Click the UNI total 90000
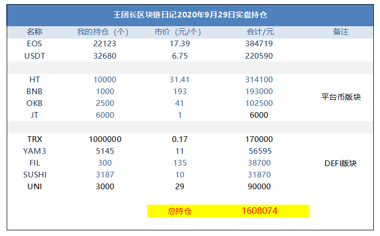Image resolution: width=380 pixels, height=236 pixels. pyautogui.click(x=259, y=187)
